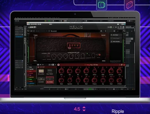The height and width of the screenshot is (114, 150).
Task: Toggle the Bright switch knob
Action: 103,71
